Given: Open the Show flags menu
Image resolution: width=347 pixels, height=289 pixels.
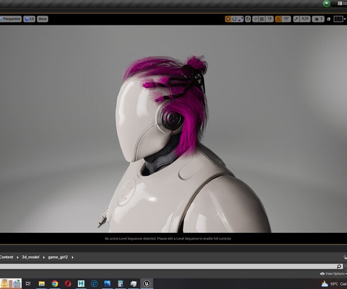Looking at the screenshot, I should coord(42,19).
